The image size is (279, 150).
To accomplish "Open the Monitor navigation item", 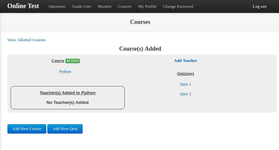I will 105,6.
